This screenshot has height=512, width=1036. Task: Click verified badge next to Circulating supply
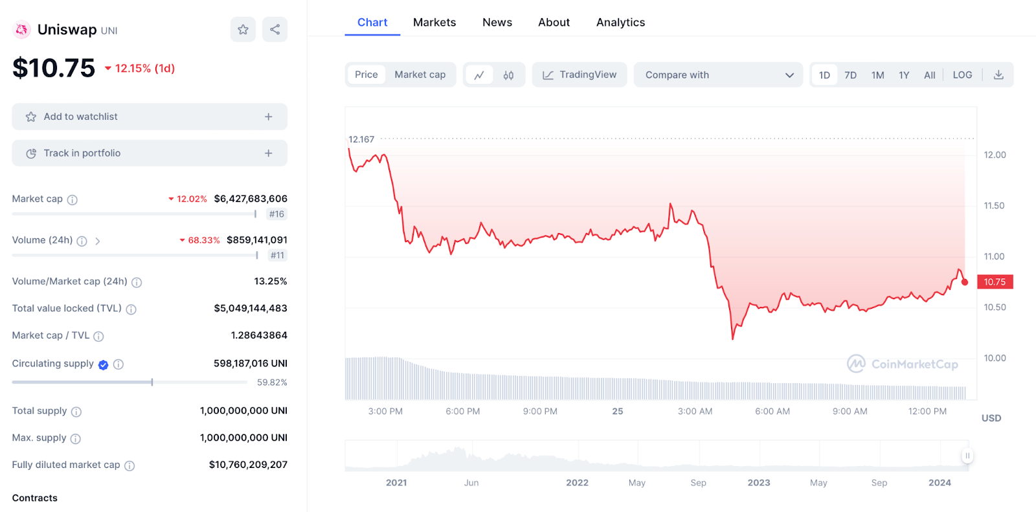click(103, 364)
